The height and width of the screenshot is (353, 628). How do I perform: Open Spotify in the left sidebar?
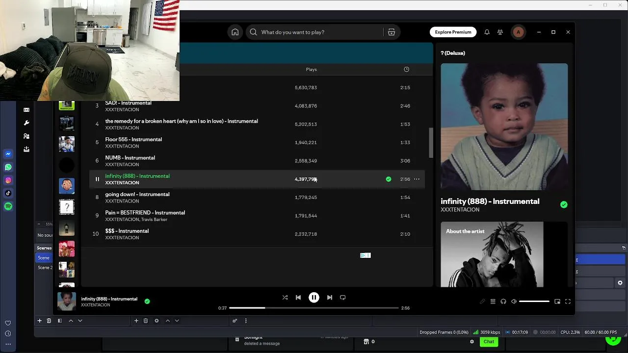coord(8,206)
